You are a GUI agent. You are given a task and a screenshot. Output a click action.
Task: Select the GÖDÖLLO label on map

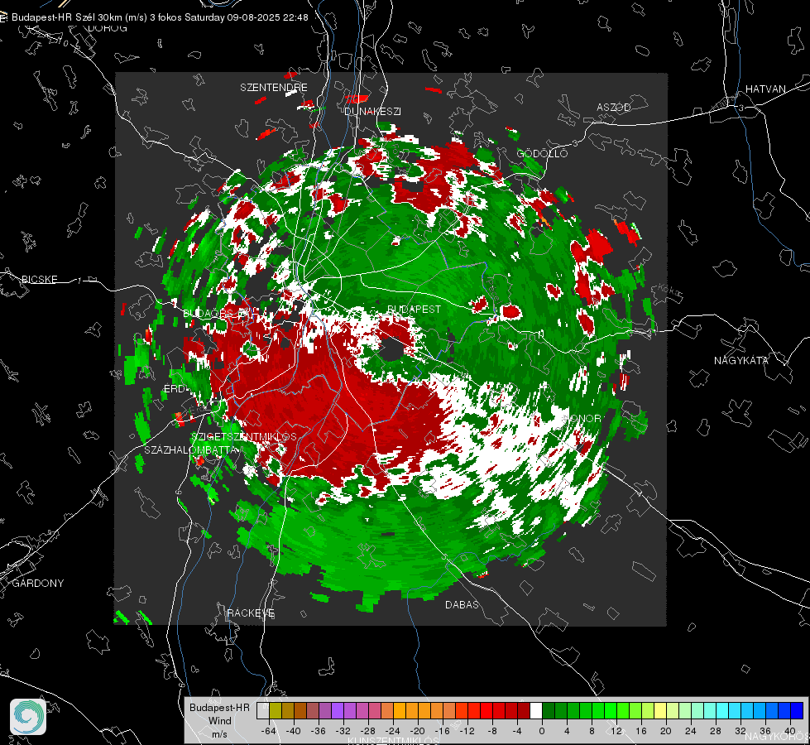(x=542, y=153)
